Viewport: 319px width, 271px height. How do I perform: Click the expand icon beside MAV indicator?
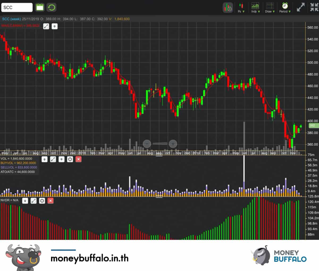click(x=46, y=26)
